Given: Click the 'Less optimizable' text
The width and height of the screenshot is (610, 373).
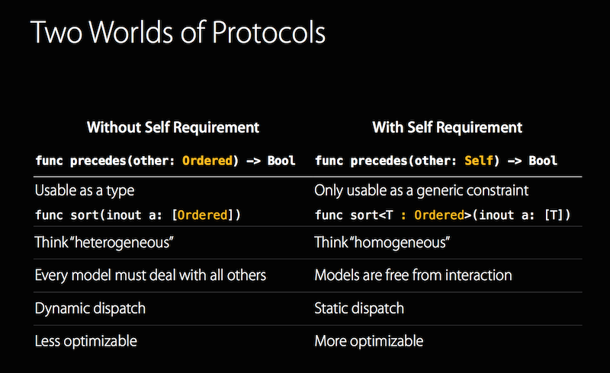Looking at the screenshot, I should point(86,341).
